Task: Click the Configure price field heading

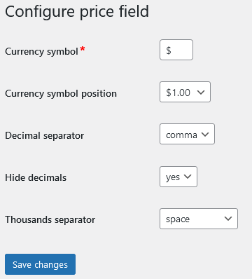Action: coord(77,12)
